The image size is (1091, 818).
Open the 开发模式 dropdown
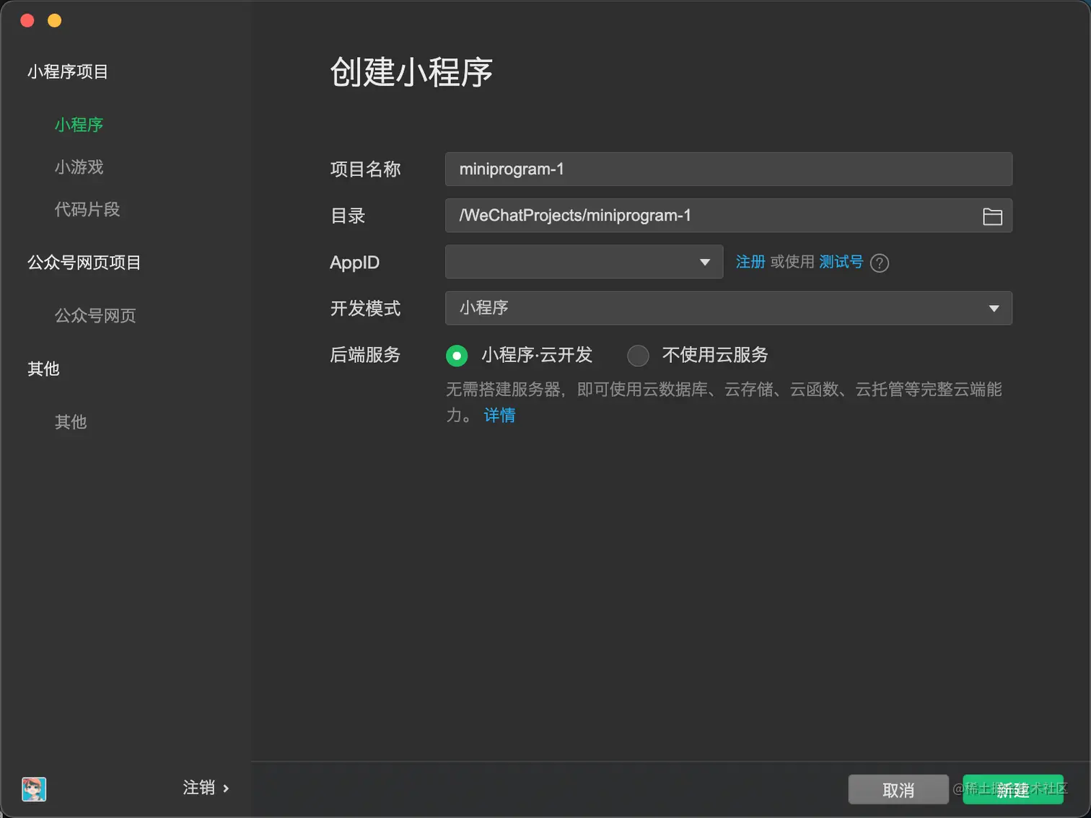coord(728,308)
